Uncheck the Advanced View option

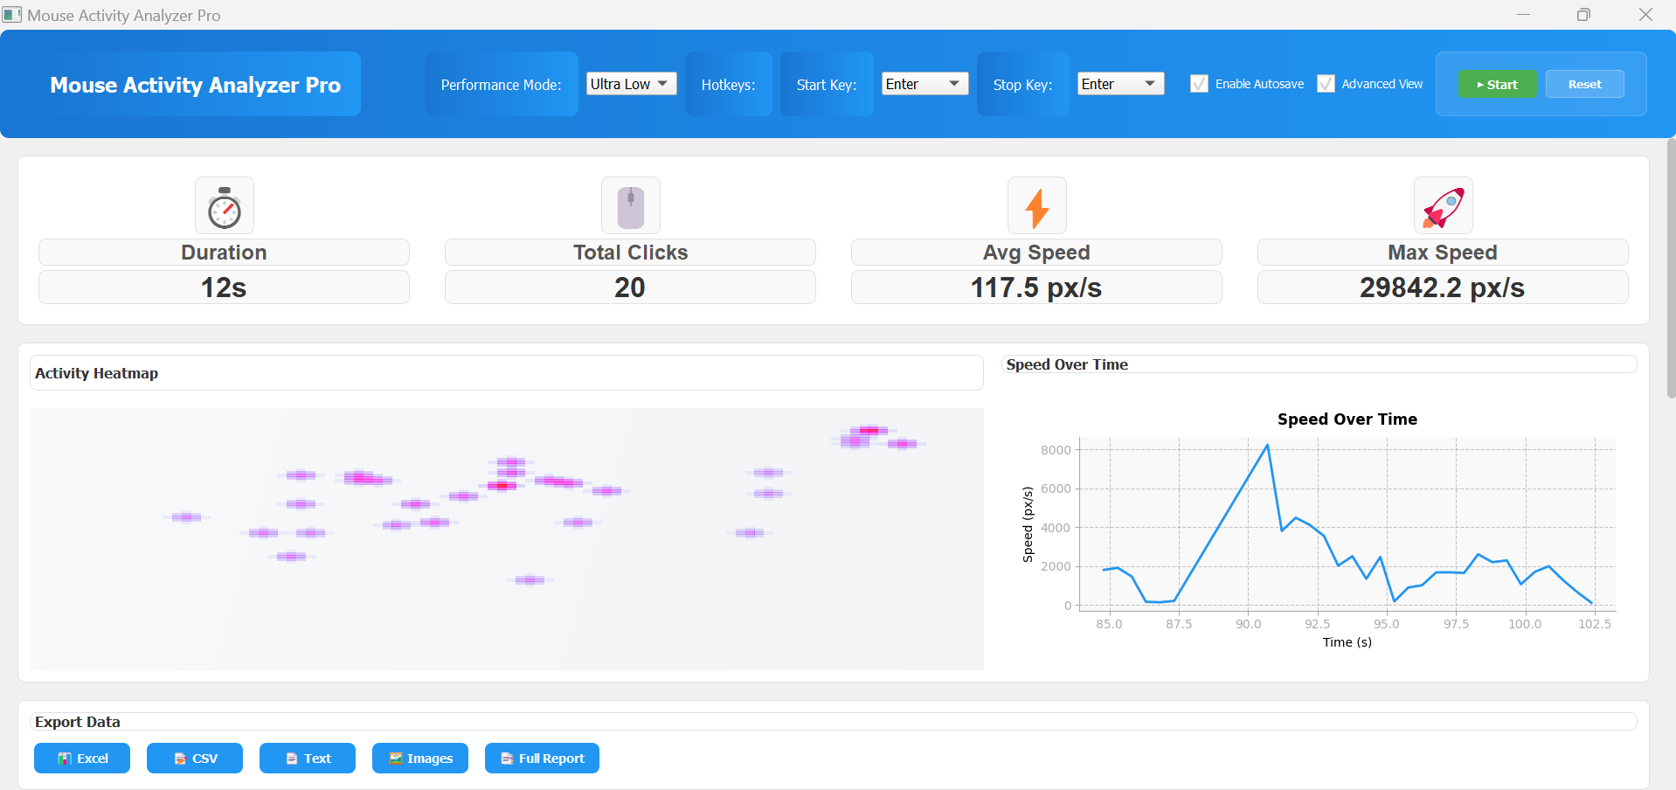1326,83
